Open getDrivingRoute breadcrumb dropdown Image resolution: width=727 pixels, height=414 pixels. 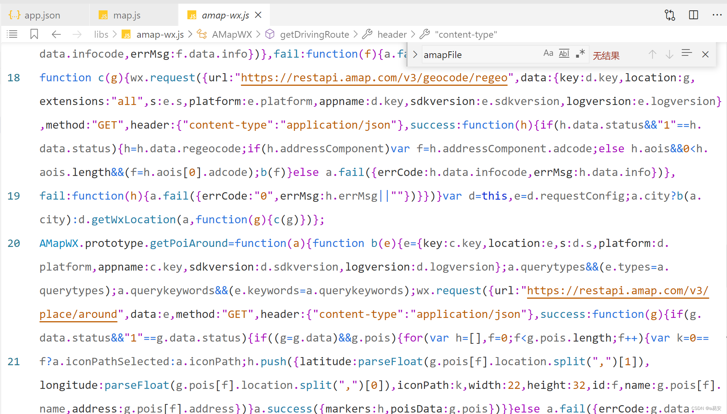click(314, 34)
